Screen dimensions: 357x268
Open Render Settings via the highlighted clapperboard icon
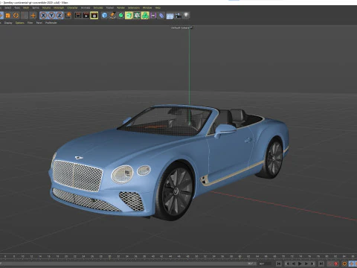[94, 16]
